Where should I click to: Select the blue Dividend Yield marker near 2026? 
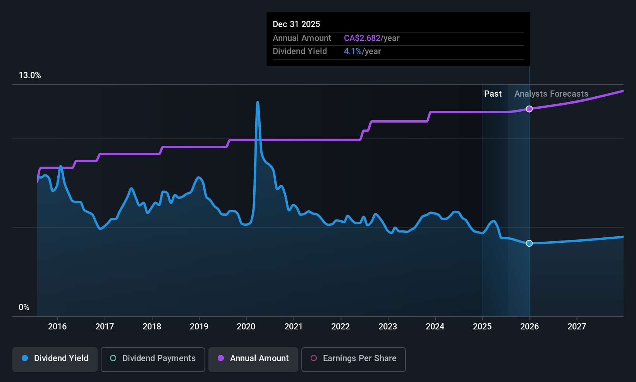[529, 243]
